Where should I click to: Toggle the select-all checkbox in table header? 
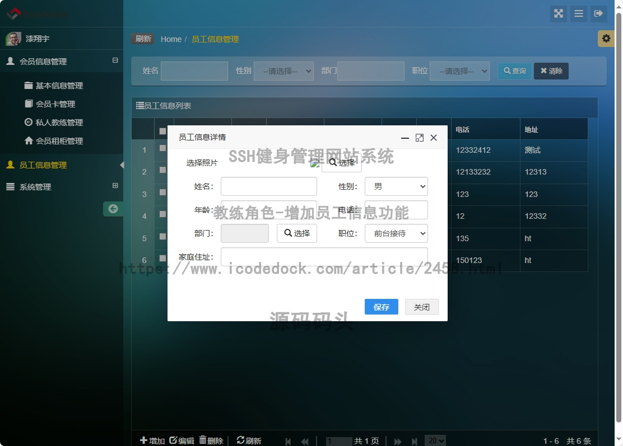tap(162, 131)
